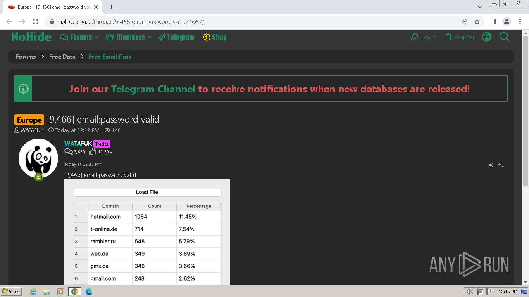The width and height of the screenshot is (529, 297).
Task: Open the Forums menu
Action: click(x=76, y=37)
